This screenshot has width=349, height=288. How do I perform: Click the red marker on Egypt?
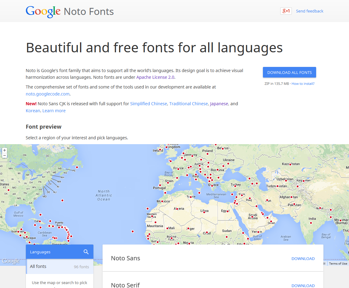[x=228, y=211]
